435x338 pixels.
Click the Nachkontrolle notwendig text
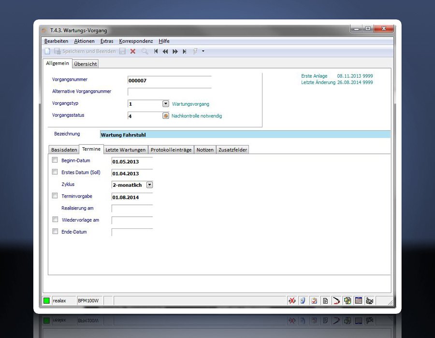coord(197,116)
